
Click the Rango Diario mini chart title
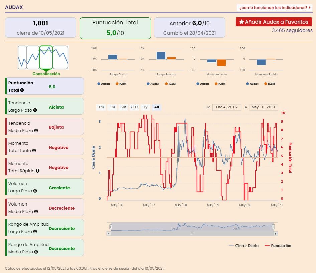[118, 74]
